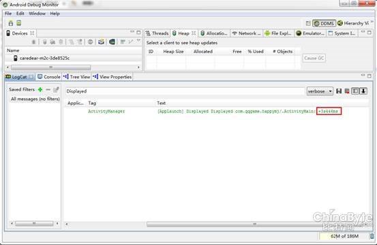
Task: Open the Help menu
Action: (55, 14)
